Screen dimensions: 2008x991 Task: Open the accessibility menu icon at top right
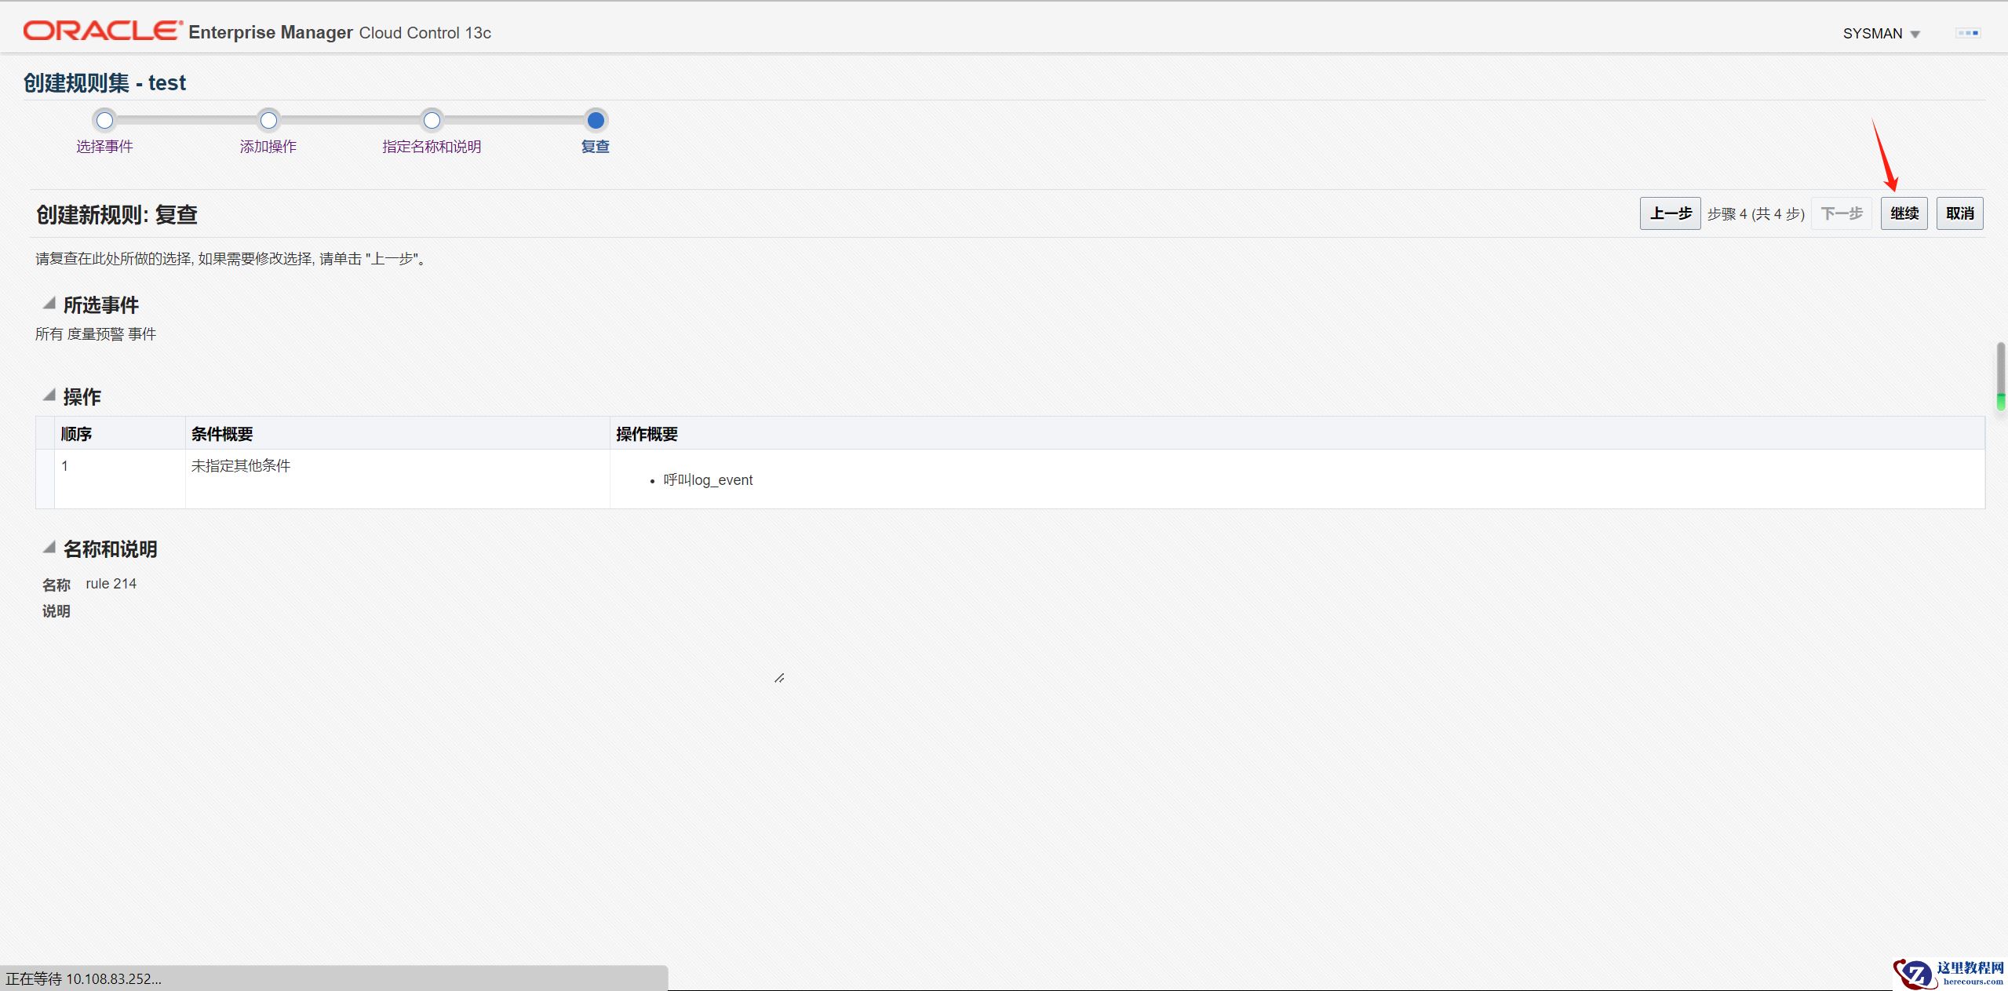pos(1967,33)
